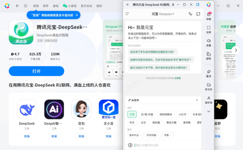Select the 如果时间是非线性的 suggested question
This screenshot has height=150, width=243.
tap(161, 60)
